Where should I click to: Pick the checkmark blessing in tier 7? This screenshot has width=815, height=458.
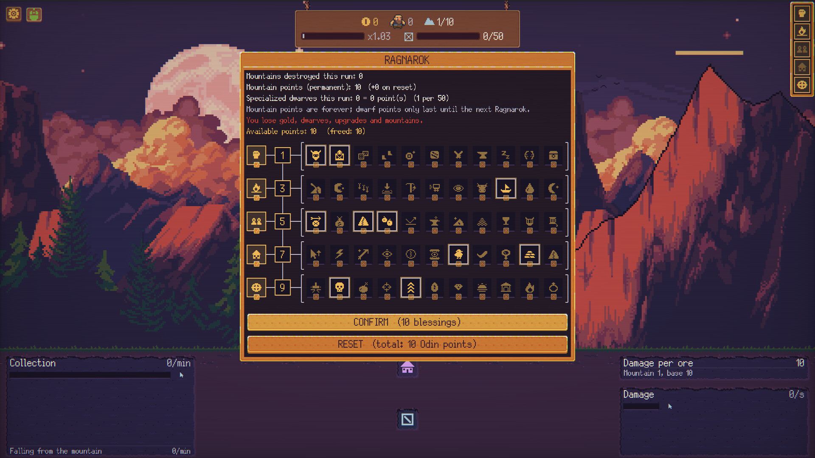pos(482,254)
